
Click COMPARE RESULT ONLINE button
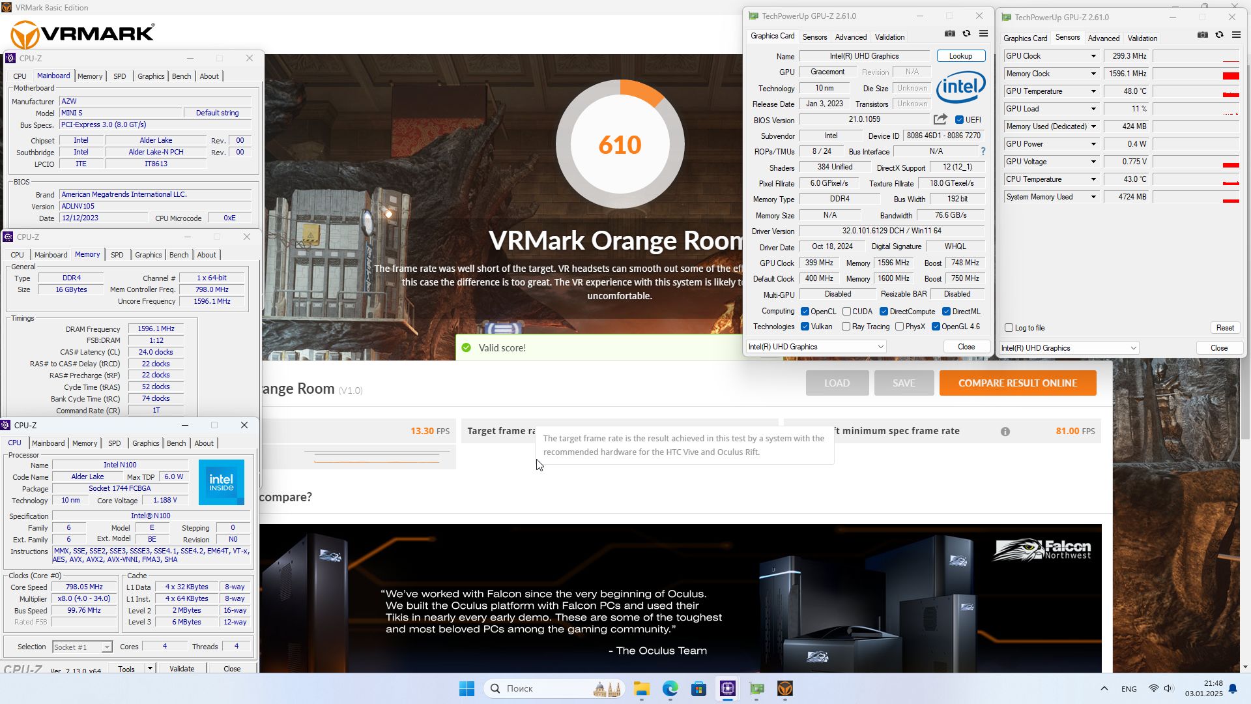pos(1018,383)
